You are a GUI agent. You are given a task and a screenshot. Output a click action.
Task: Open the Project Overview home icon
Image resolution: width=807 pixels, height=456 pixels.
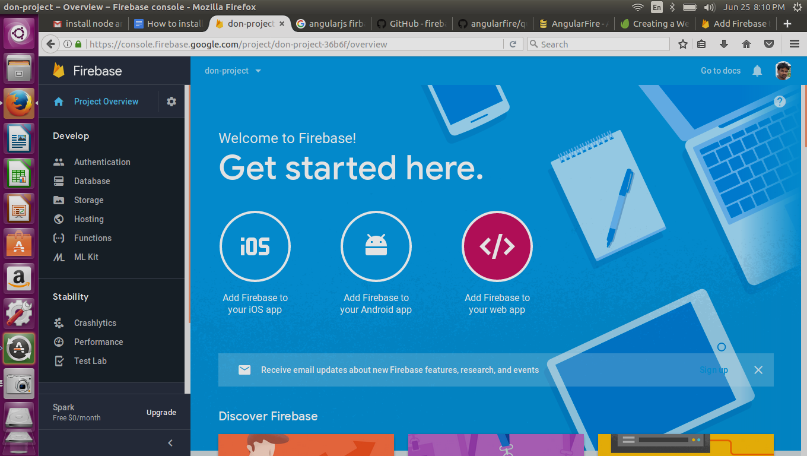point(59,102)
